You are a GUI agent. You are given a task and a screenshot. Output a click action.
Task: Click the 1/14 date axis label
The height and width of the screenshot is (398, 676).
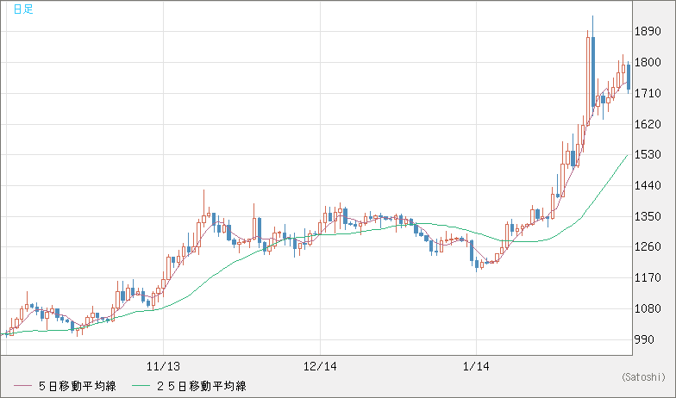tap(476, 367)
